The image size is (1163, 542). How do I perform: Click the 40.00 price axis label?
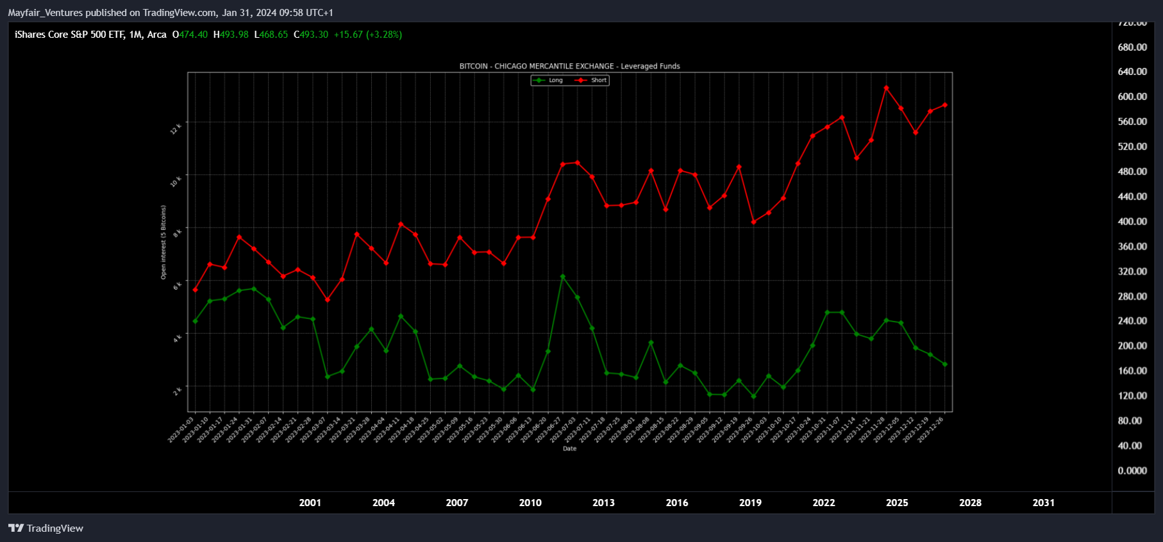(1130, 445)
